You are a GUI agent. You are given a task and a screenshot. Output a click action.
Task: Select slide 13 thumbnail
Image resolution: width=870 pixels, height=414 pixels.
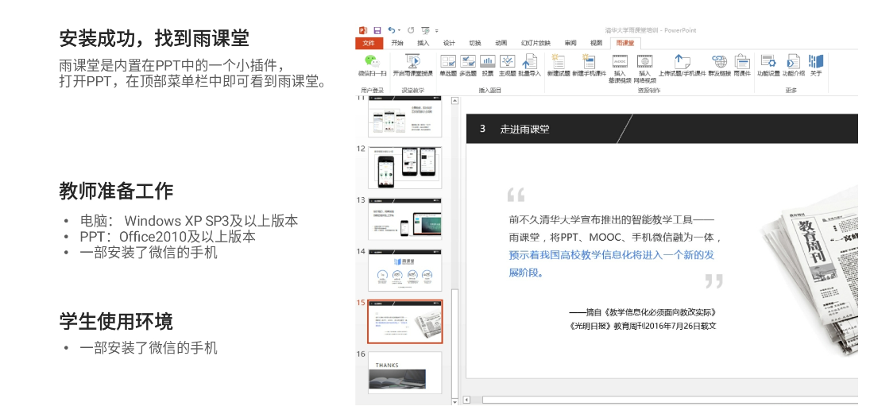point(405,219)
